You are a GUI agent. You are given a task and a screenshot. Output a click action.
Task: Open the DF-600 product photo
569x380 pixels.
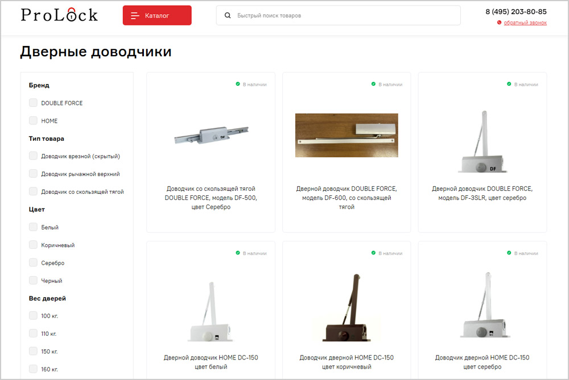[x=347, y=135]
